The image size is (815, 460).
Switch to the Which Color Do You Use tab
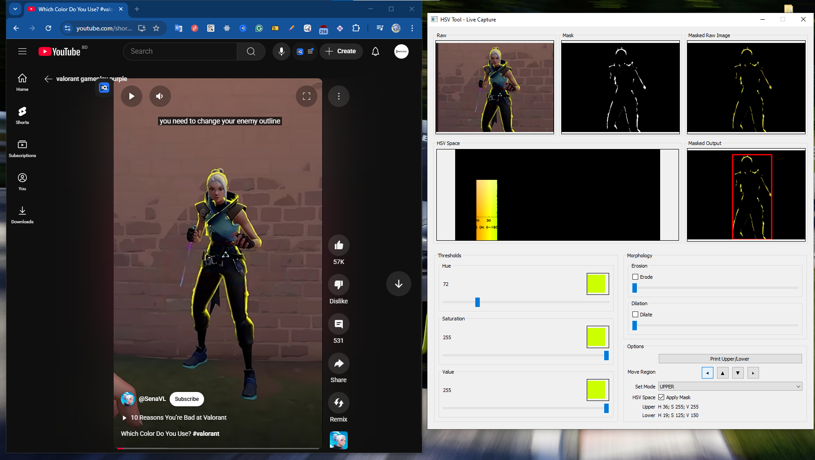(x=75, y=9)
